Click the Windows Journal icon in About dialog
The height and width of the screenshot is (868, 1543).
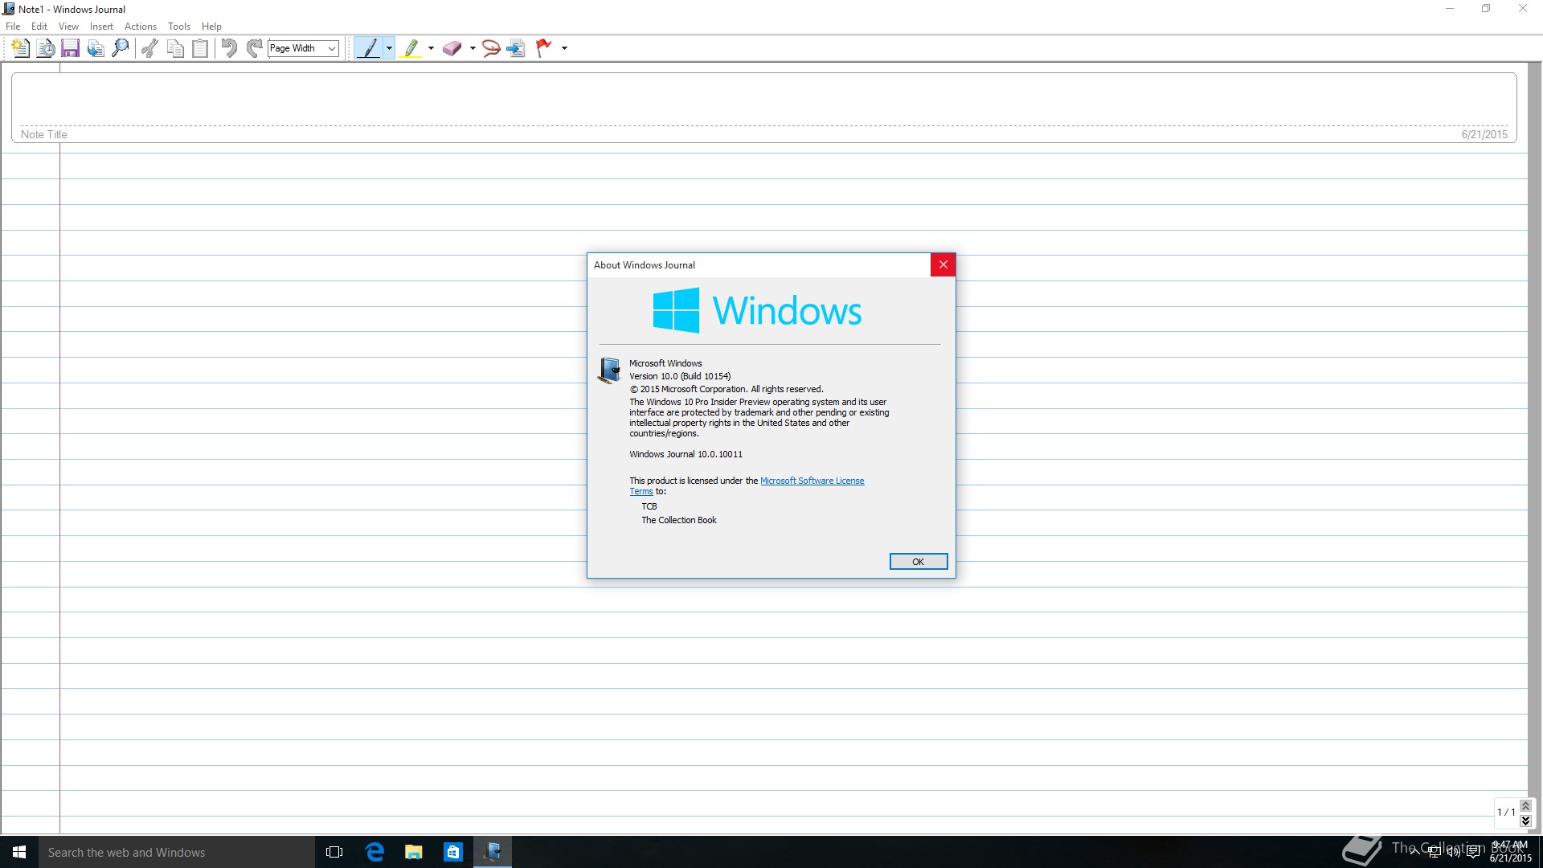pyautogui.click(x=609, y=371)
